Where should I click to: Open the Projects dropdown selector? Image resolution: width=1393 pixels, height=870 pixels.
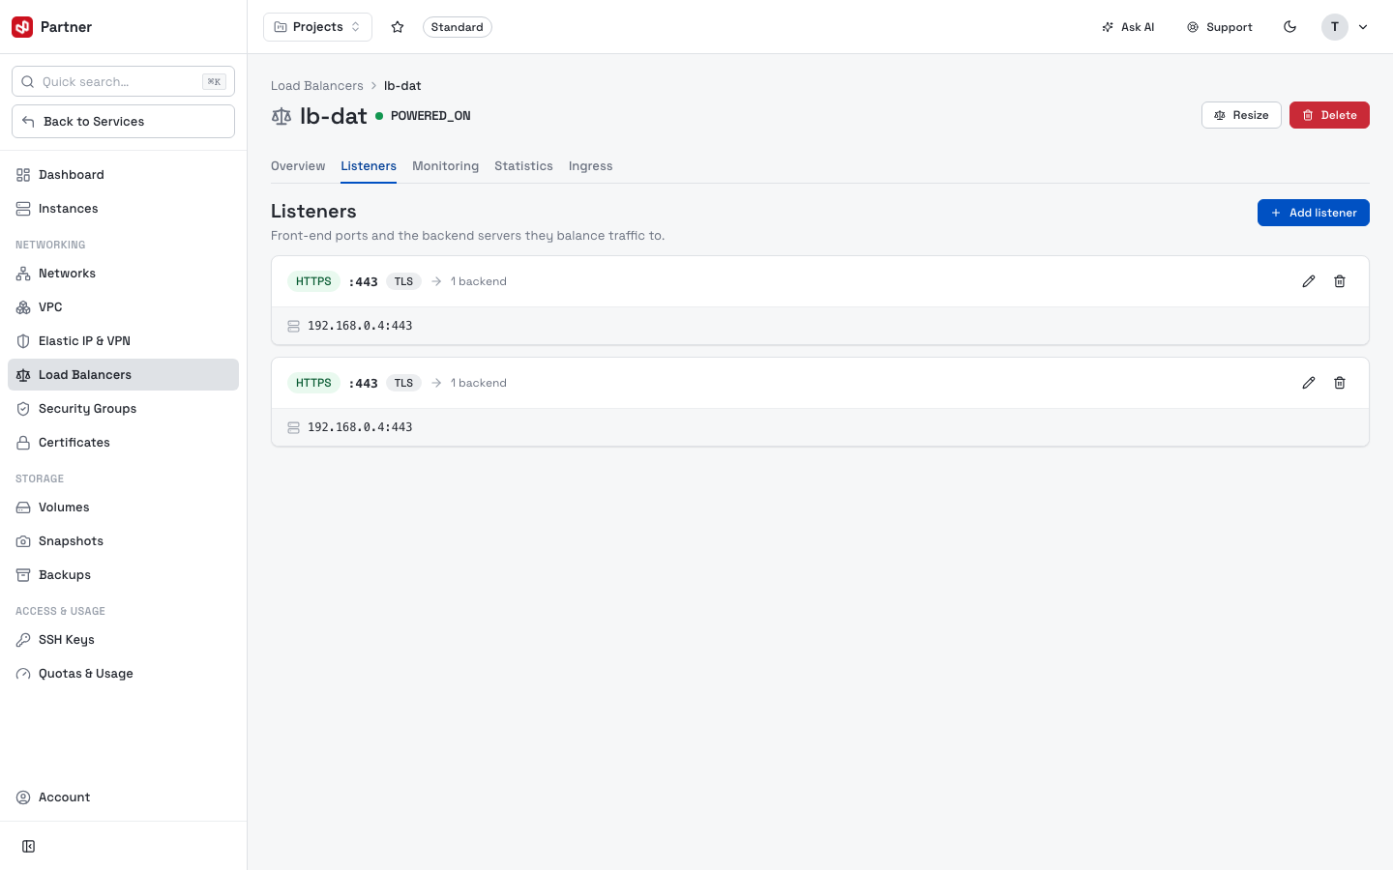(x=317, y=27)
